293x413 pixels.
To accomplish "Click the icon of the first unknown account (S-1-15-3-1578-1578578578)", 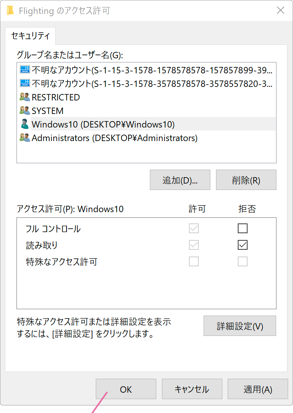I will coord(25,70).
